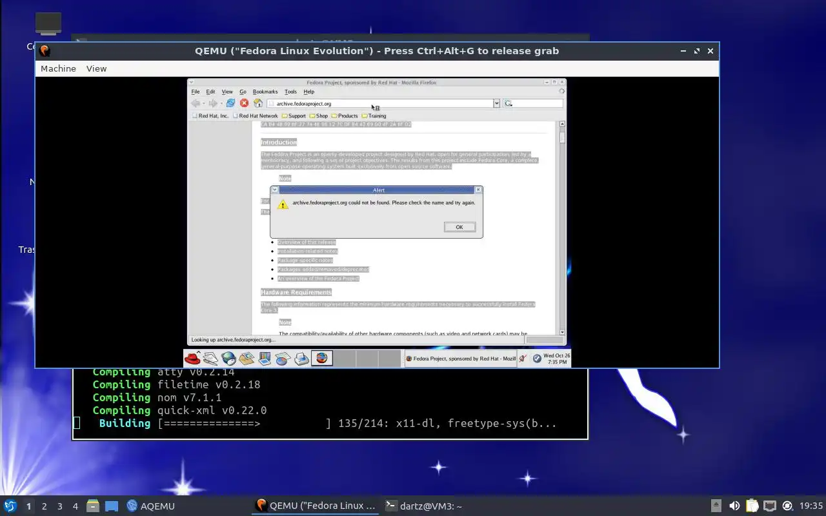The image size is (826, 516).
Task: Click the yellow warning icon in Alert dialog
Action: tap(283, 204)
